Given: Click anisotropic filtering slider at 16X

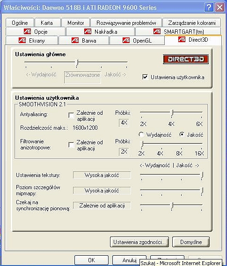Looking at the screenshot, I should coord(201,143).
